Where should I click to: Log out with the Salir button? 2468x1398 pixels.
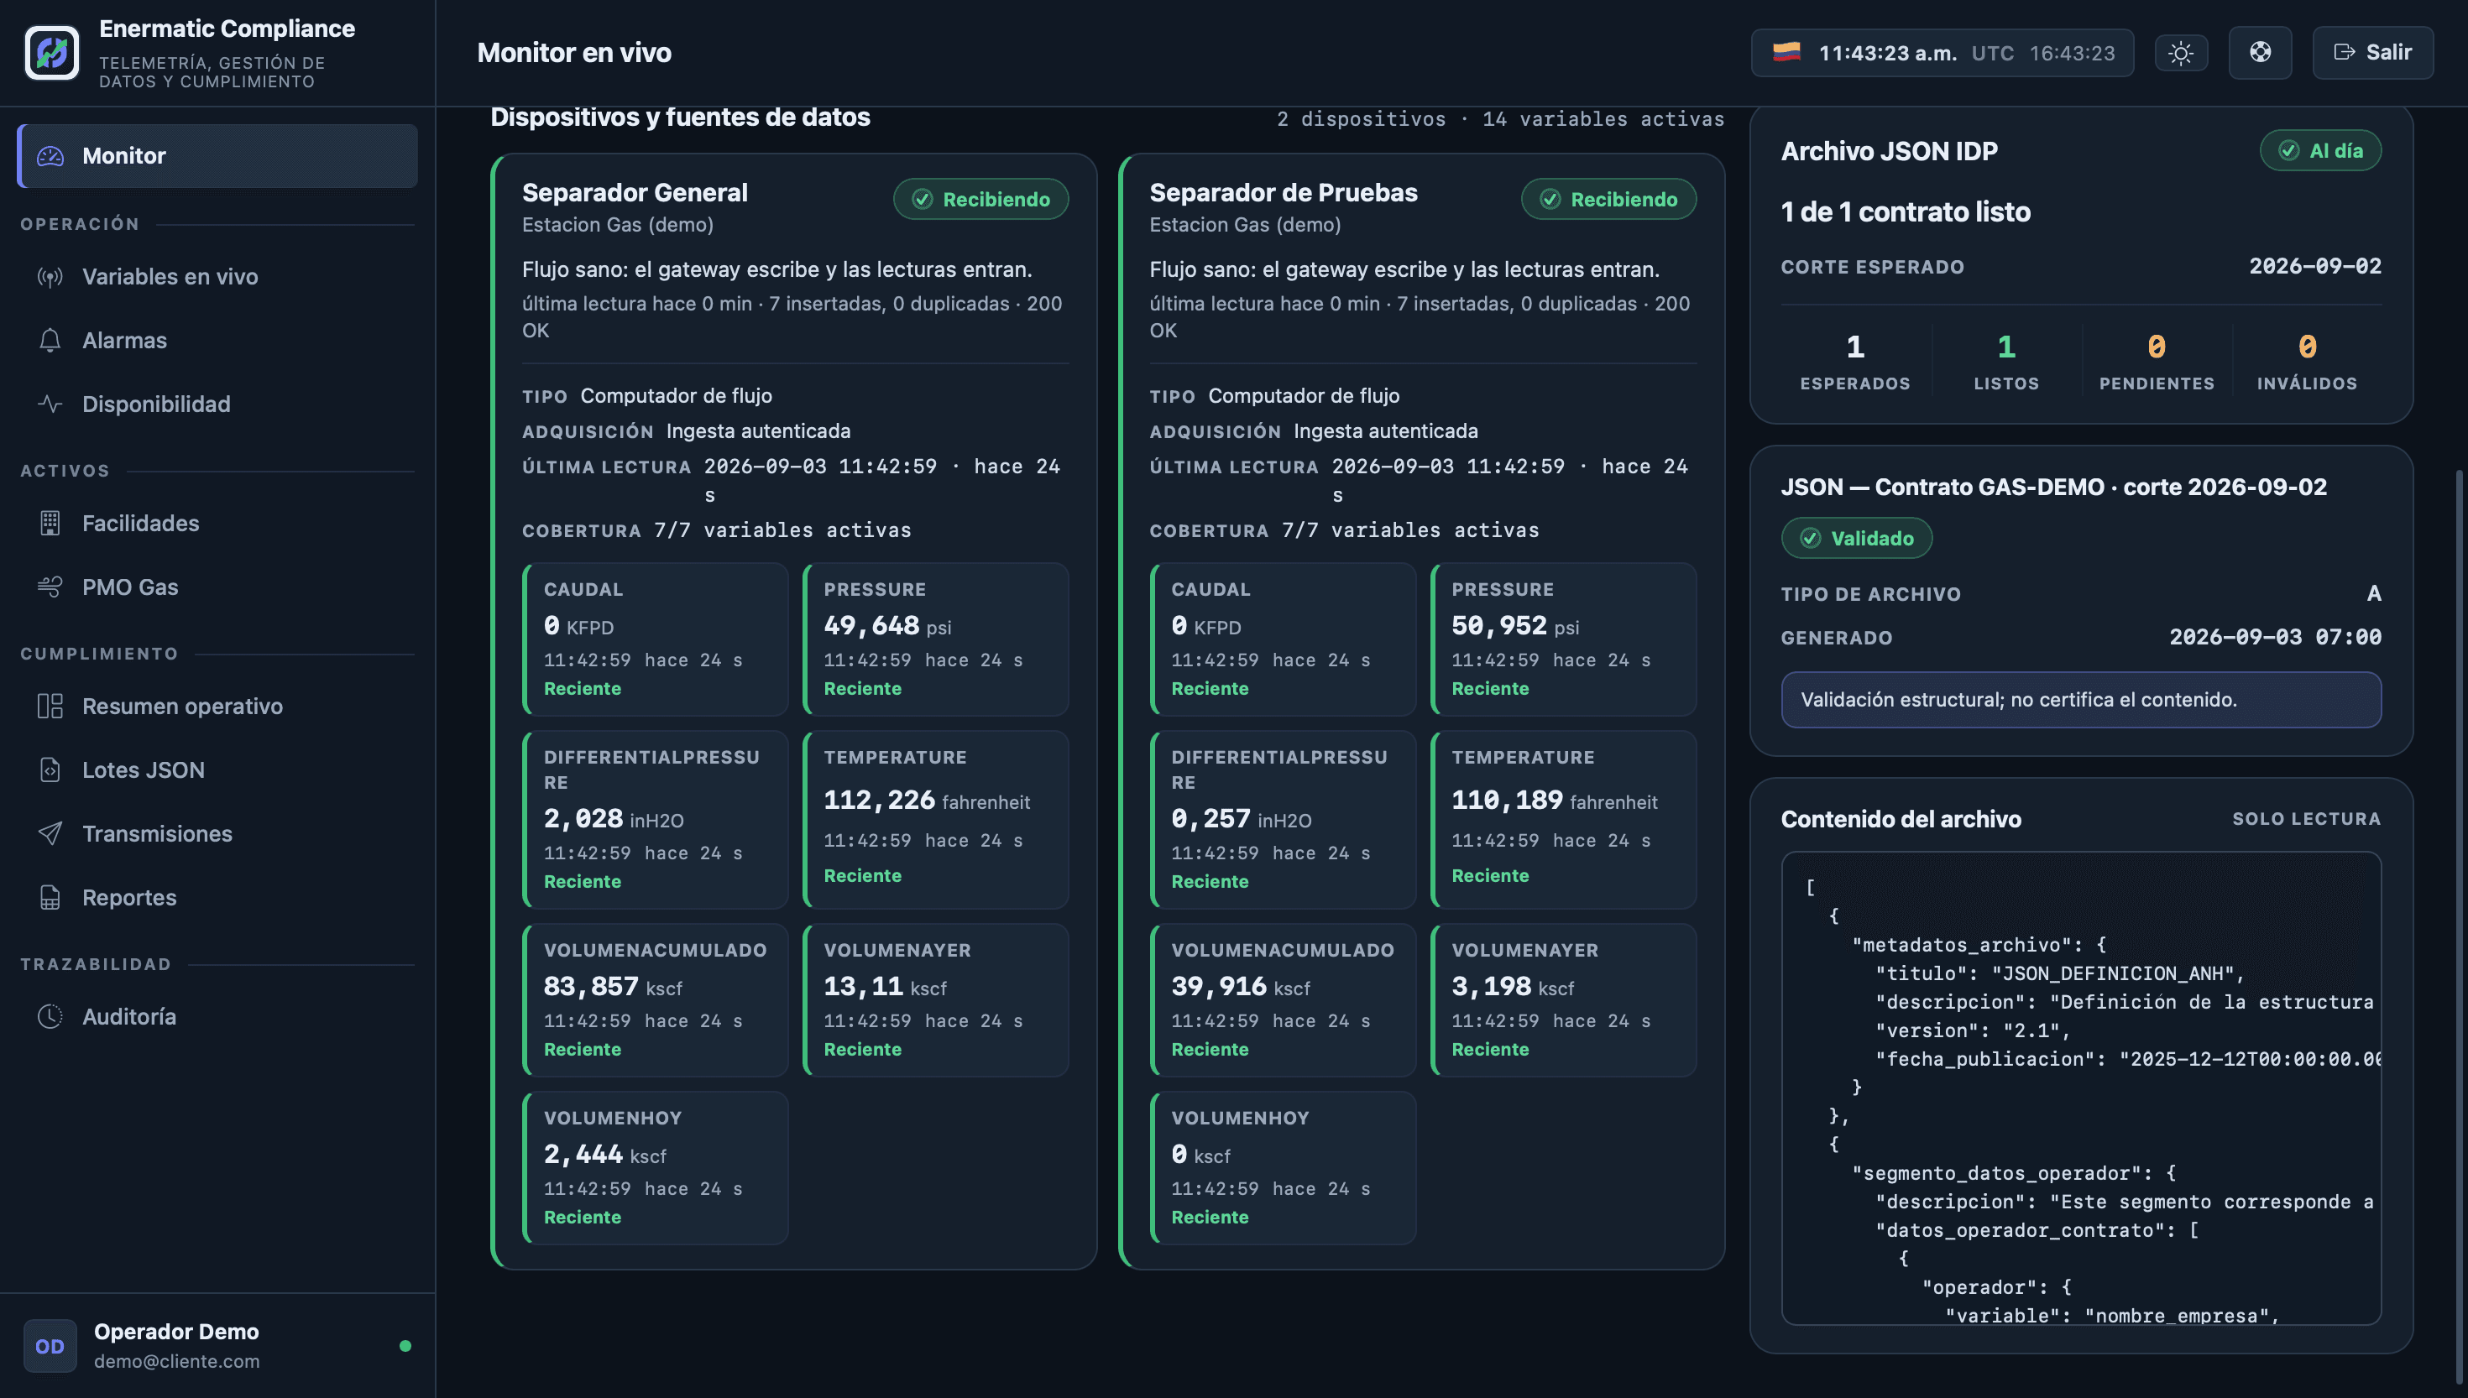point(2372,53)
